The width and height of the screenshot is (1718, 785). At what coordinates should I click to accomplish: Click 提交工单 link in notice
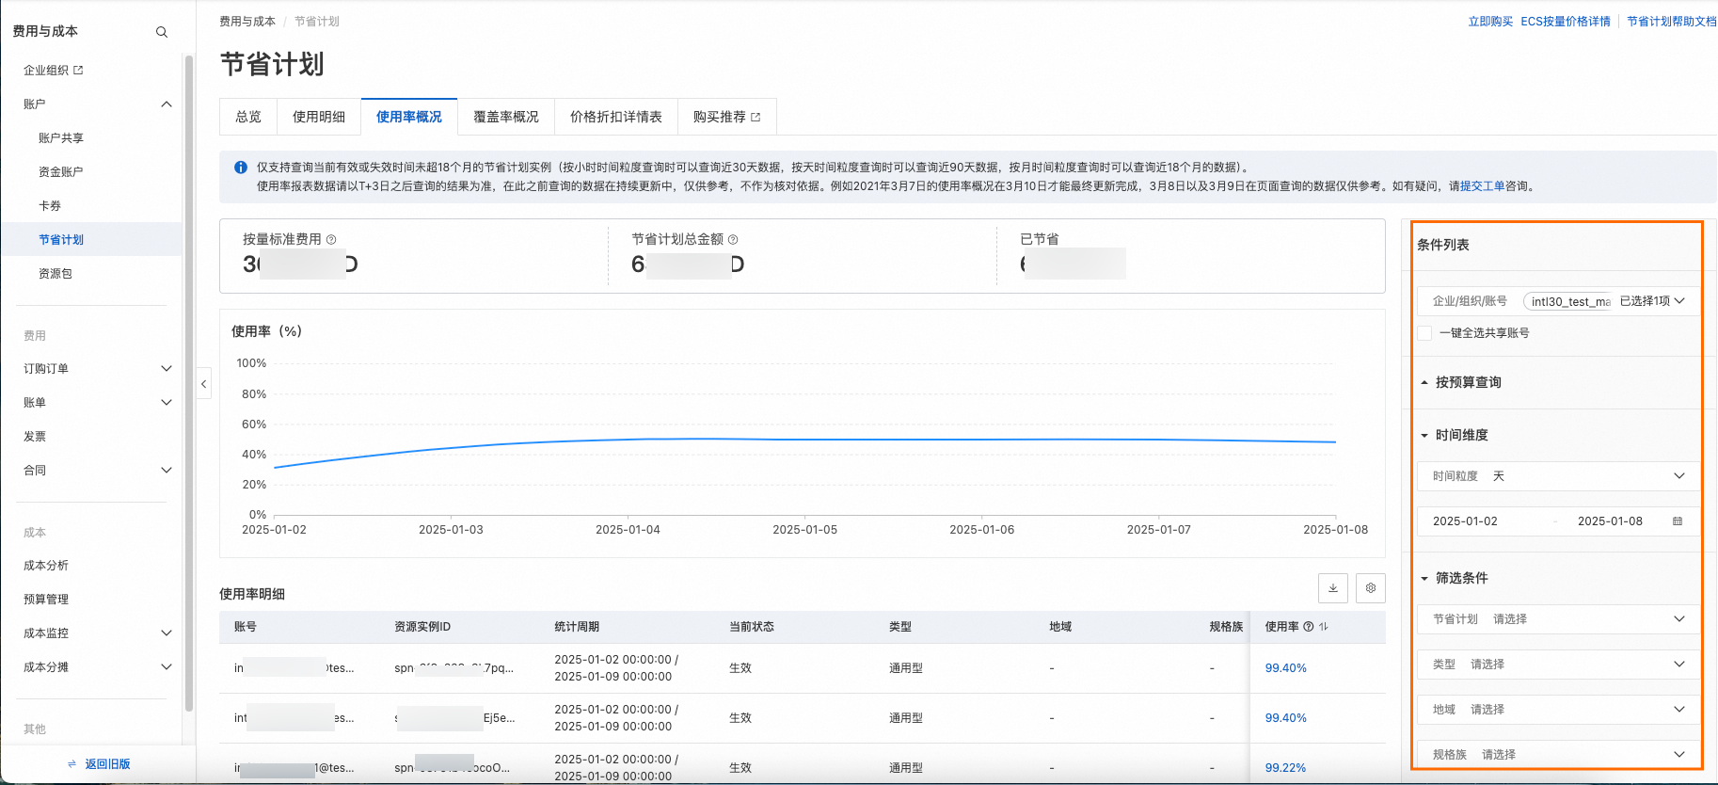(1483, 186)
